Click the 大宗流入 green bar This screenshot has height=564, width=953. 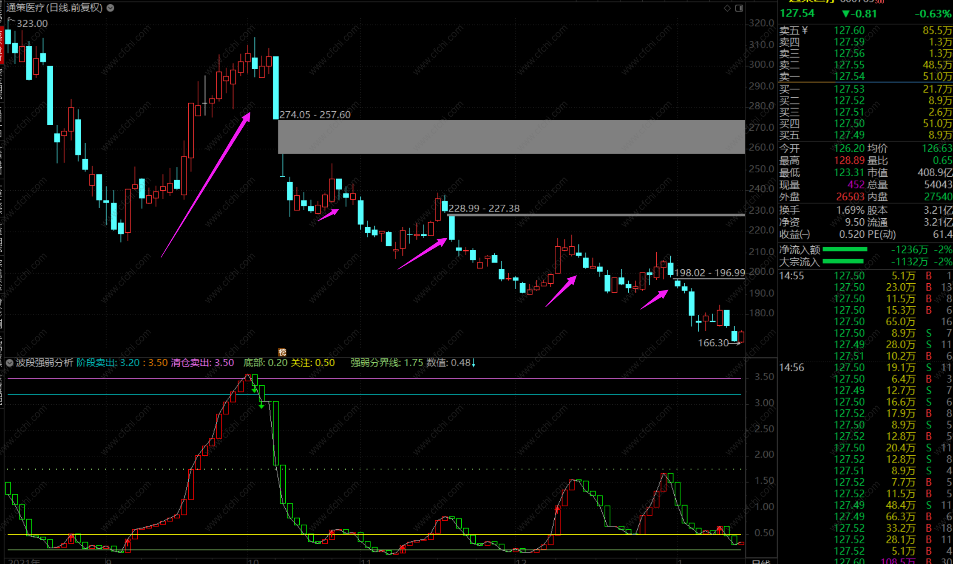click(843, 262)
